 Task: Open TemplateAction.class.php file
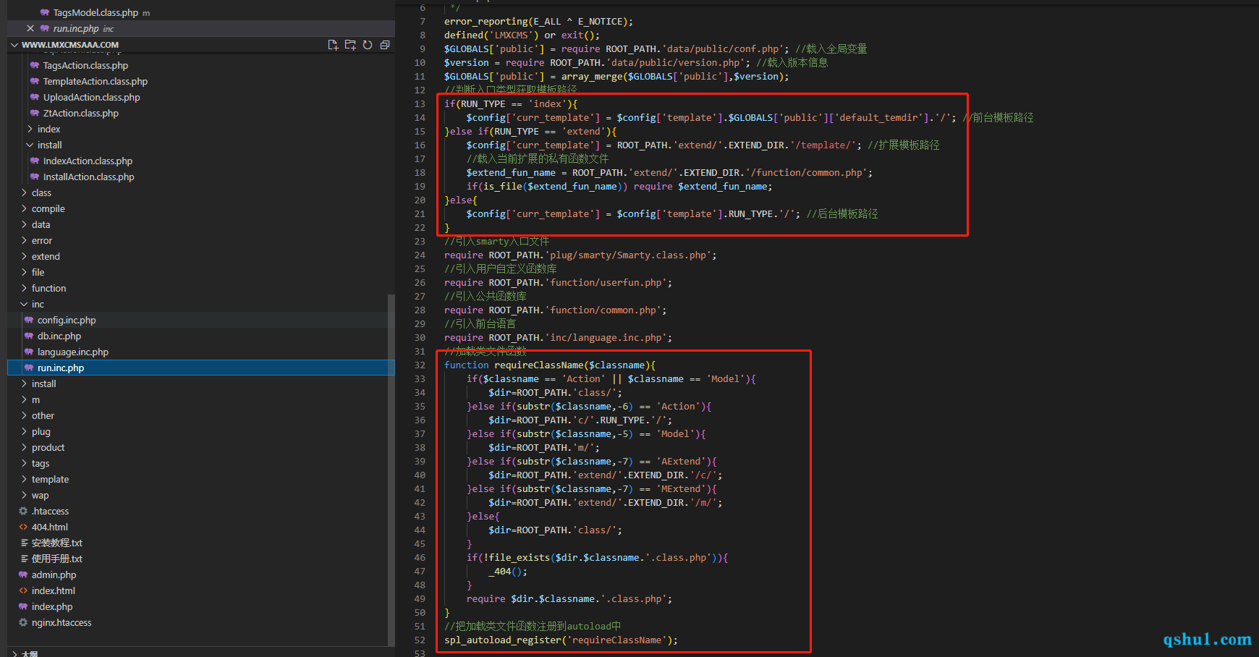(x=96, y=81)
